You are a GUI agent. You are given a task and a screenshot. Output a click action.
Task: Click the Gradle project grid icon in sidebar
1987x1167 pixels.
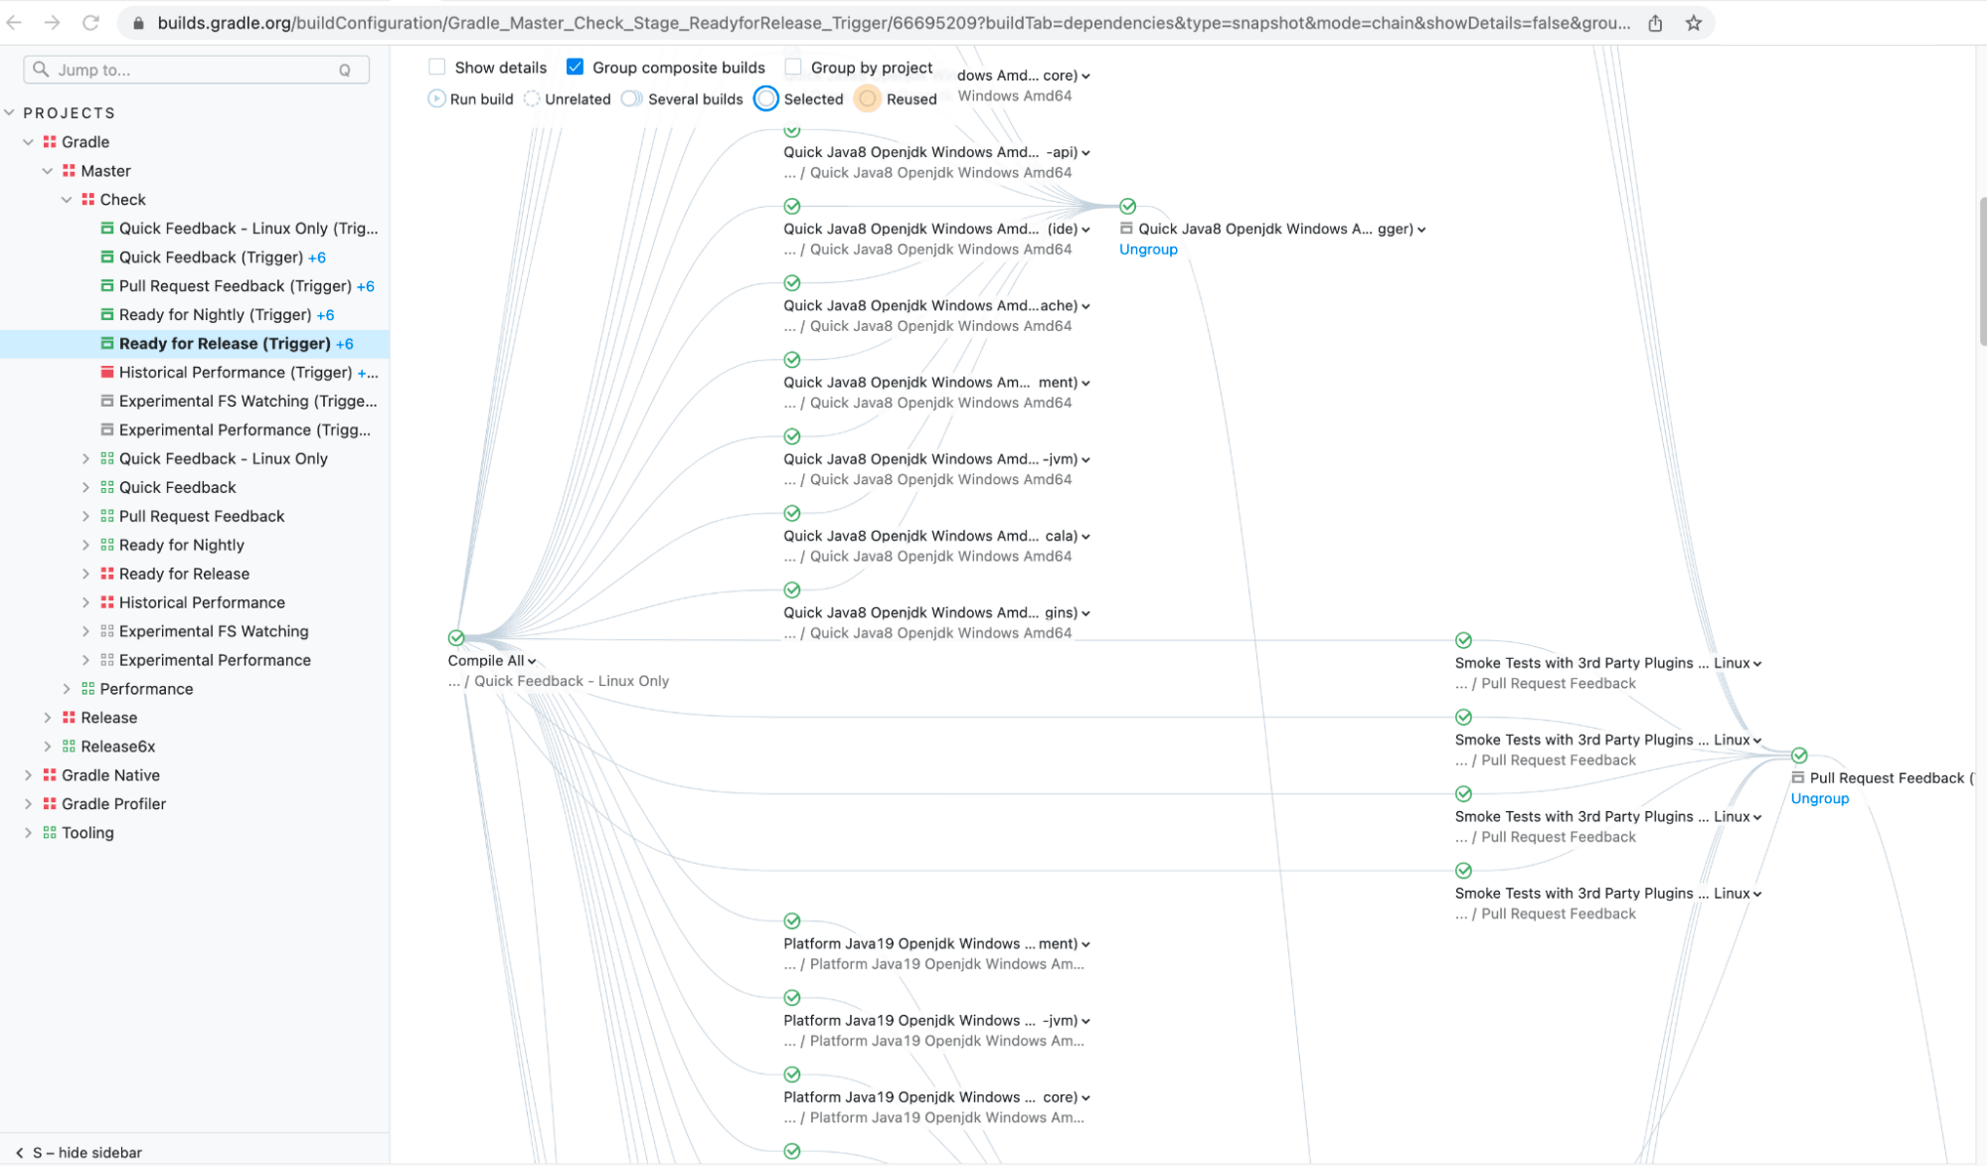[49, 141]
